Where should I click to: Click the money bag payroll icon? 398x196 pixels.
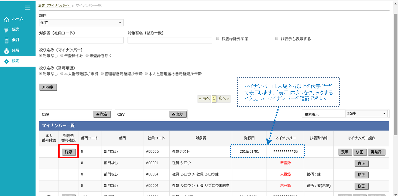[x=6, y=51]
